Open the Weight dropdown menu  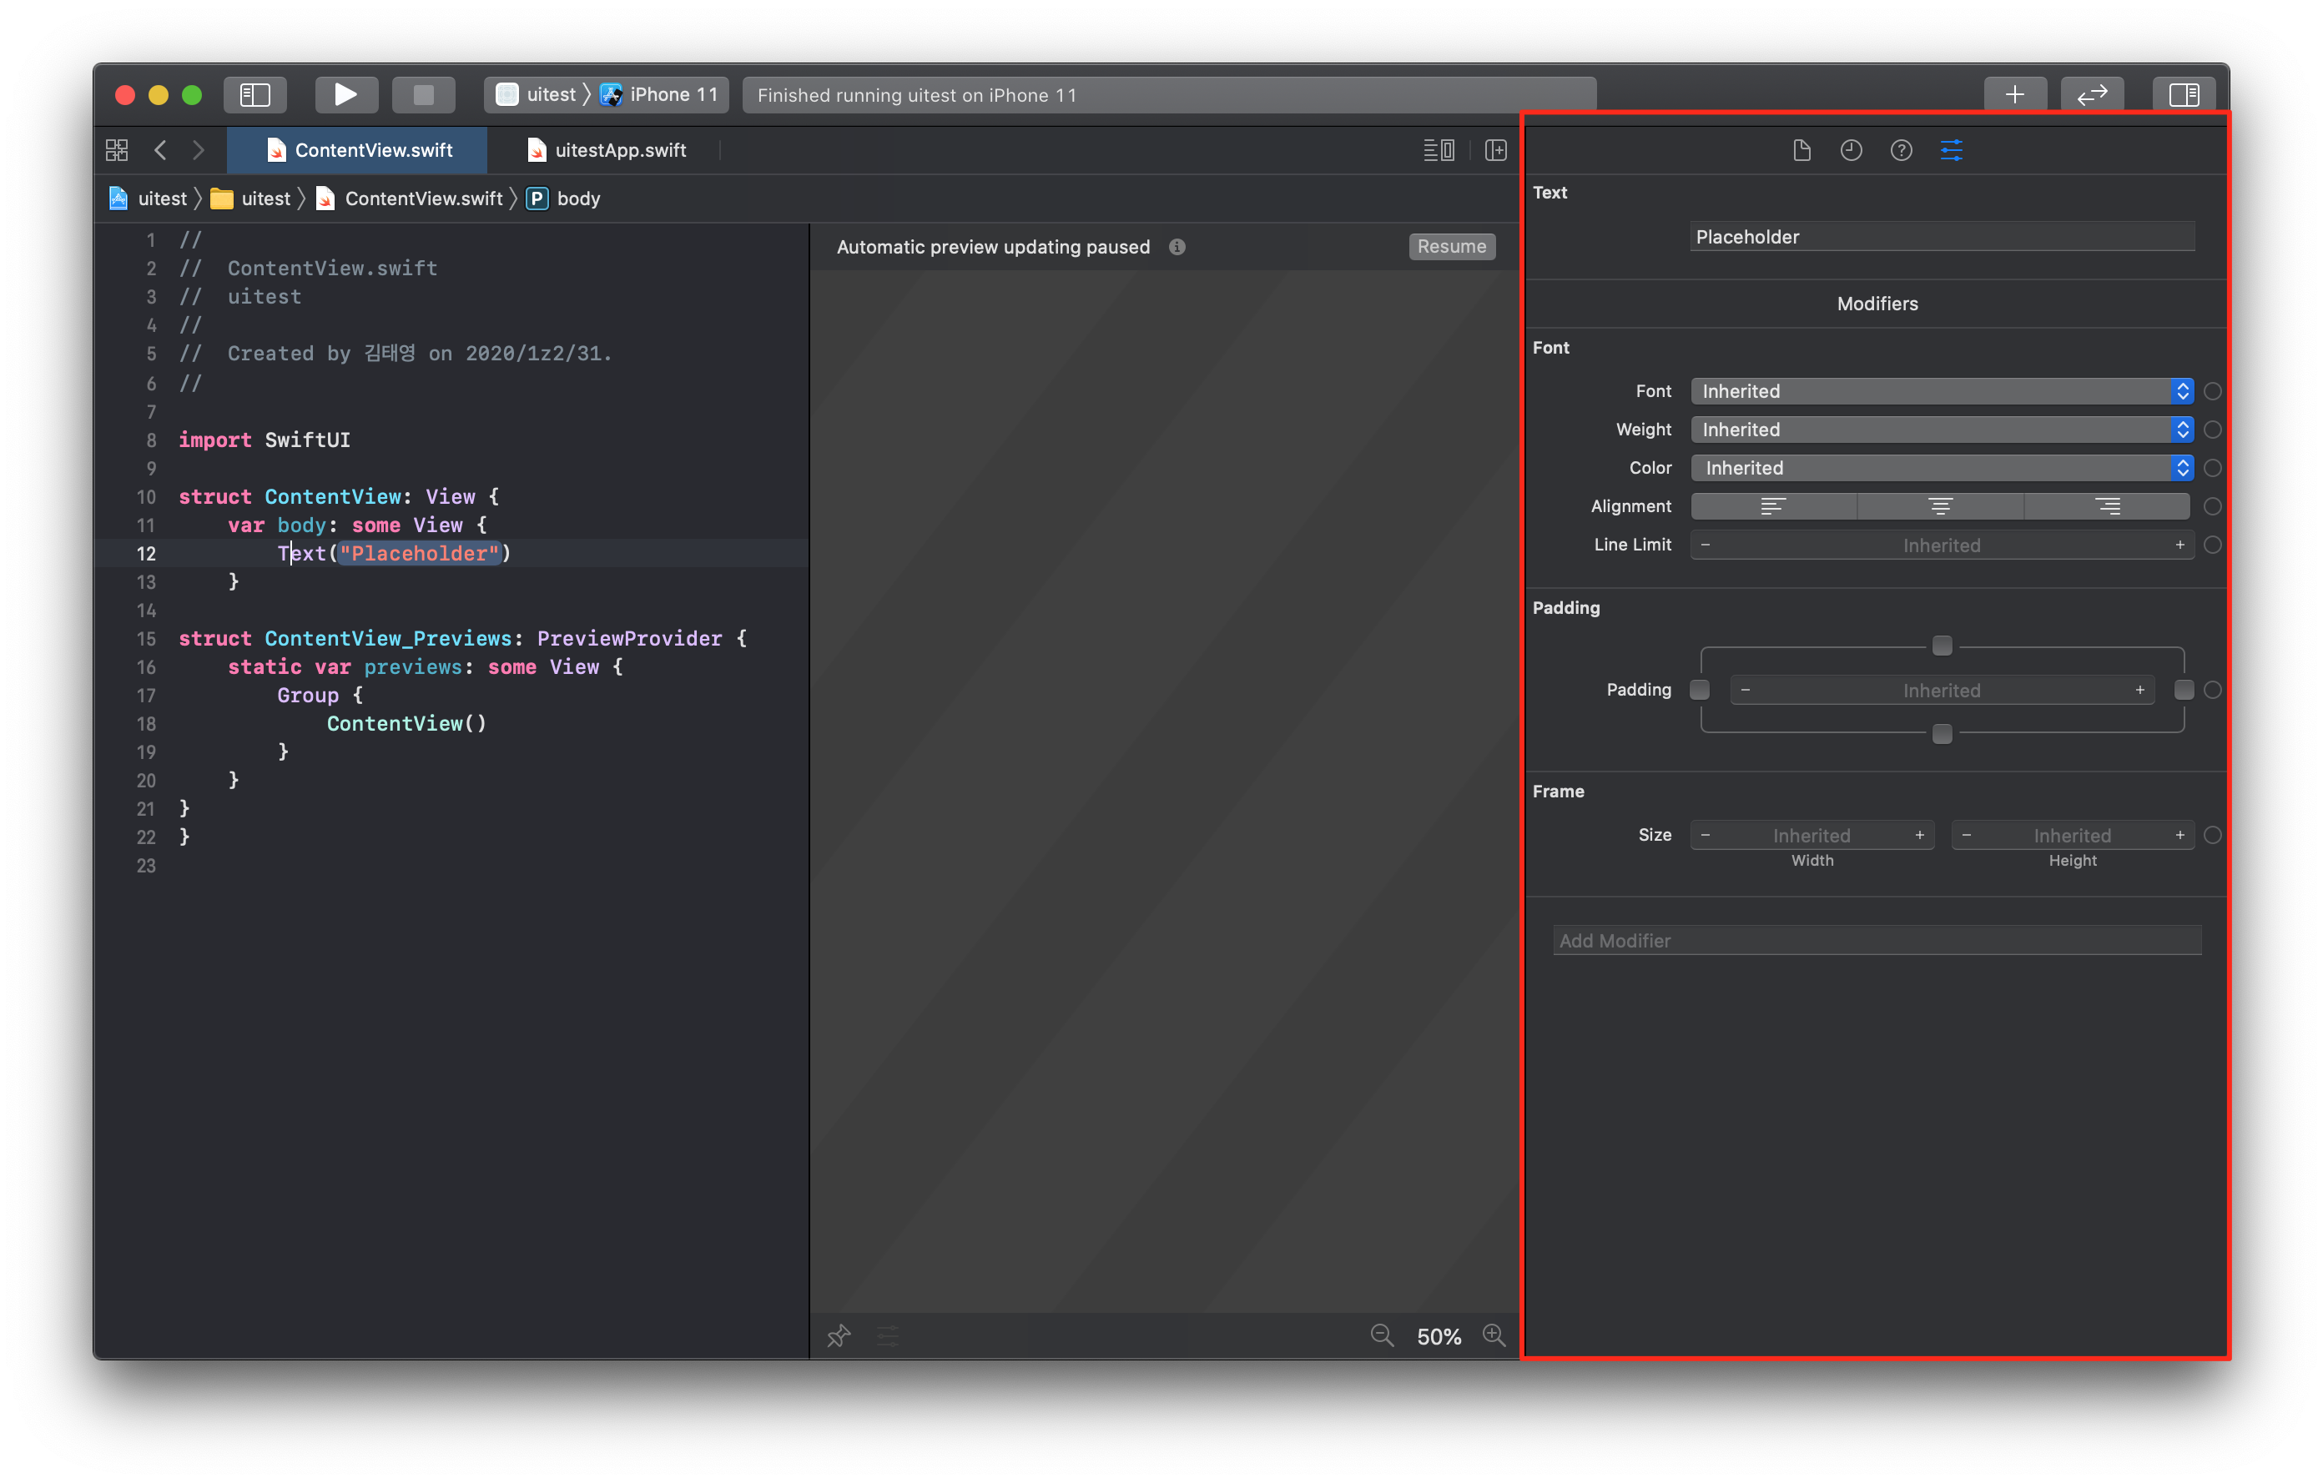(x=1941, y=430)
